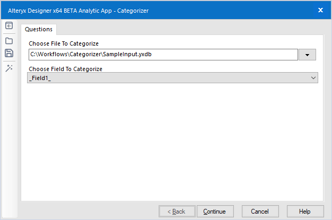
Task: Switch to the Questions tab
Action: (39, 30)
